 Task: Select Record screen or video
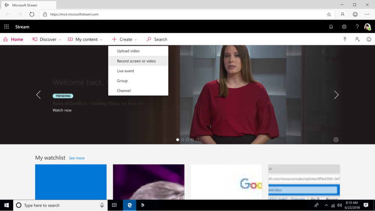pyautogui.click(x=138, y=61)
